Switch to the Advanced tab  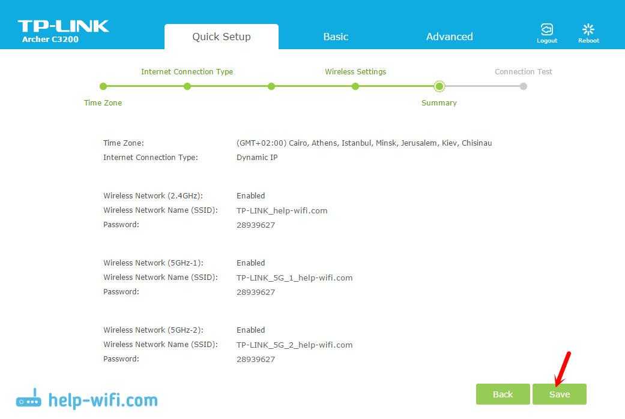click(x=449, y=37)
